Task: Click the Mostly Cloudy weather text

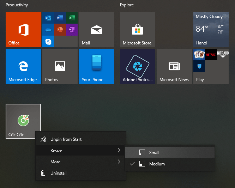Action: pyautogui.click(x=209, y=17)
